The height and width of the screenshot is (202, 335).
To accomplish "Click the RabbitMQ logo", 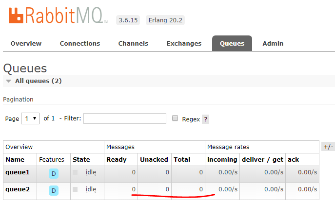I will [x=58, y=16].
